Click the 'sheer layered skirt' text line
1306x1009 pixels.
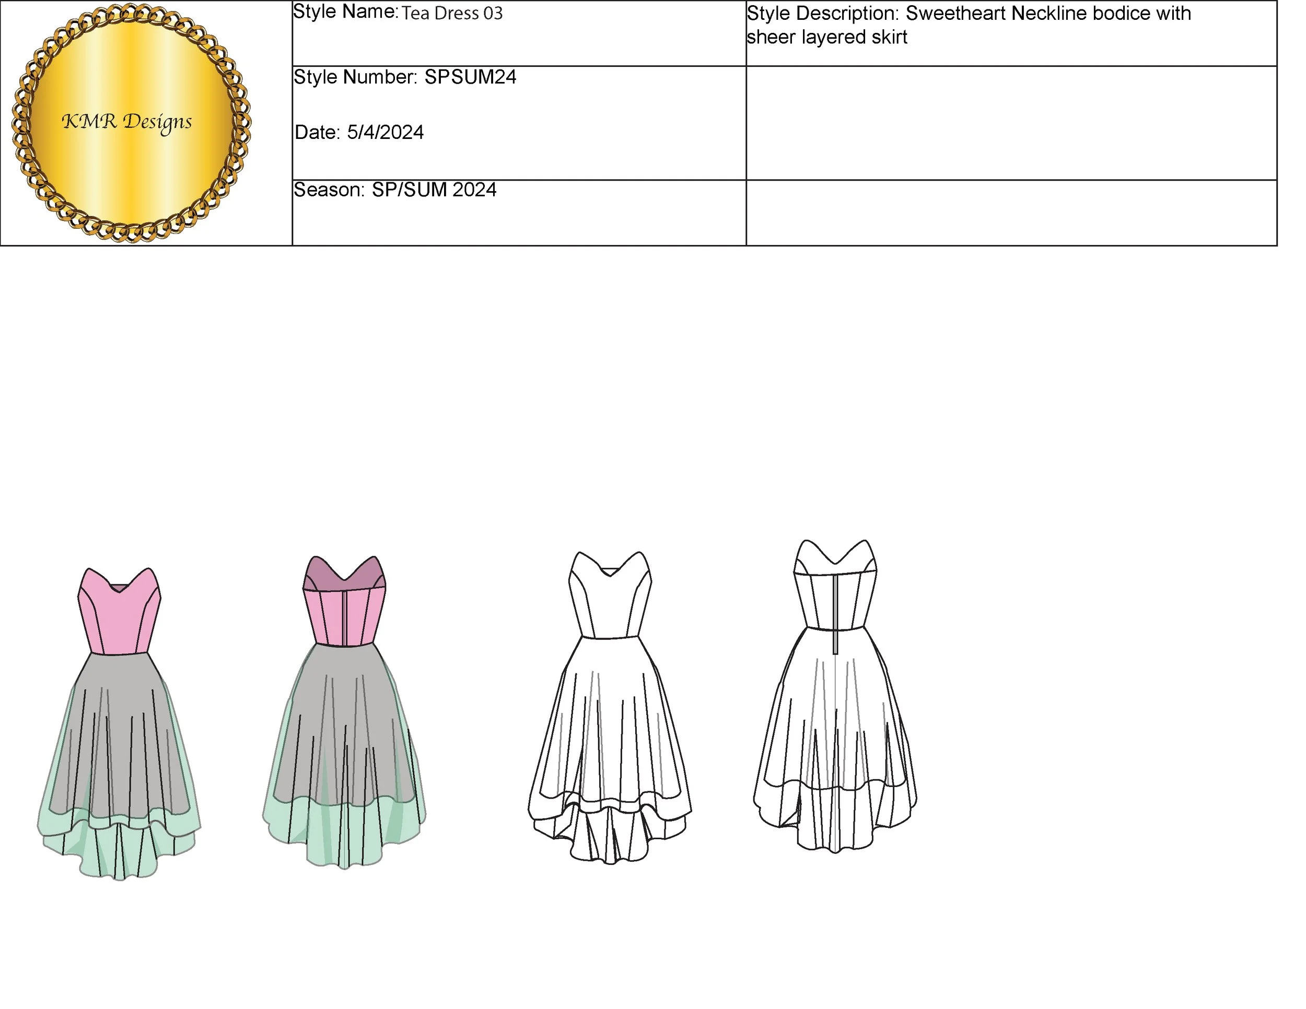(827, 37)
